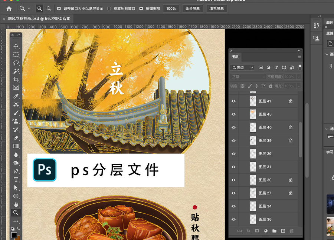334x240 pixels.
Task: Create a new layer
Action: coord(283,231)
